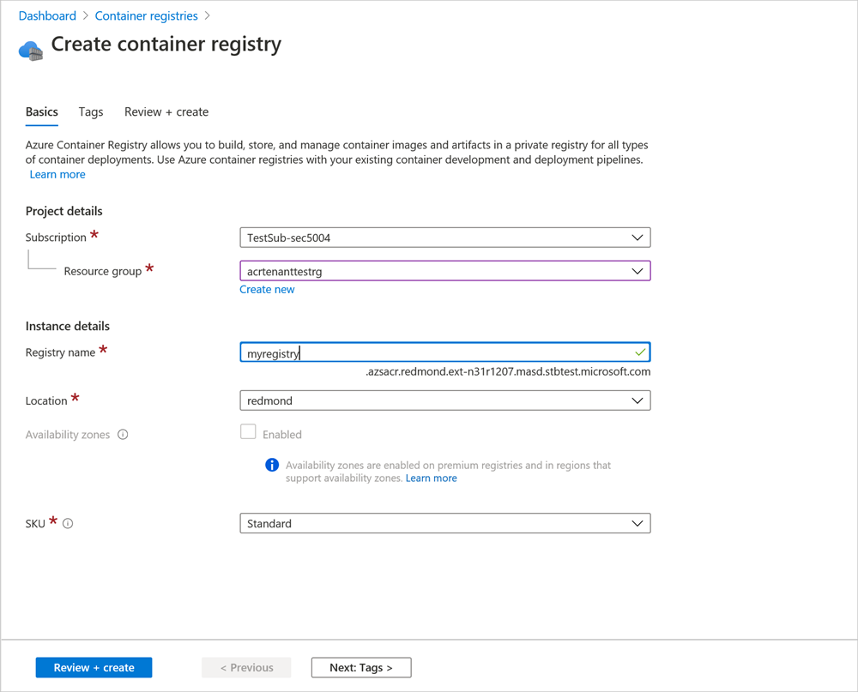Click inside the Registry name input field

[x=386, y=352]
